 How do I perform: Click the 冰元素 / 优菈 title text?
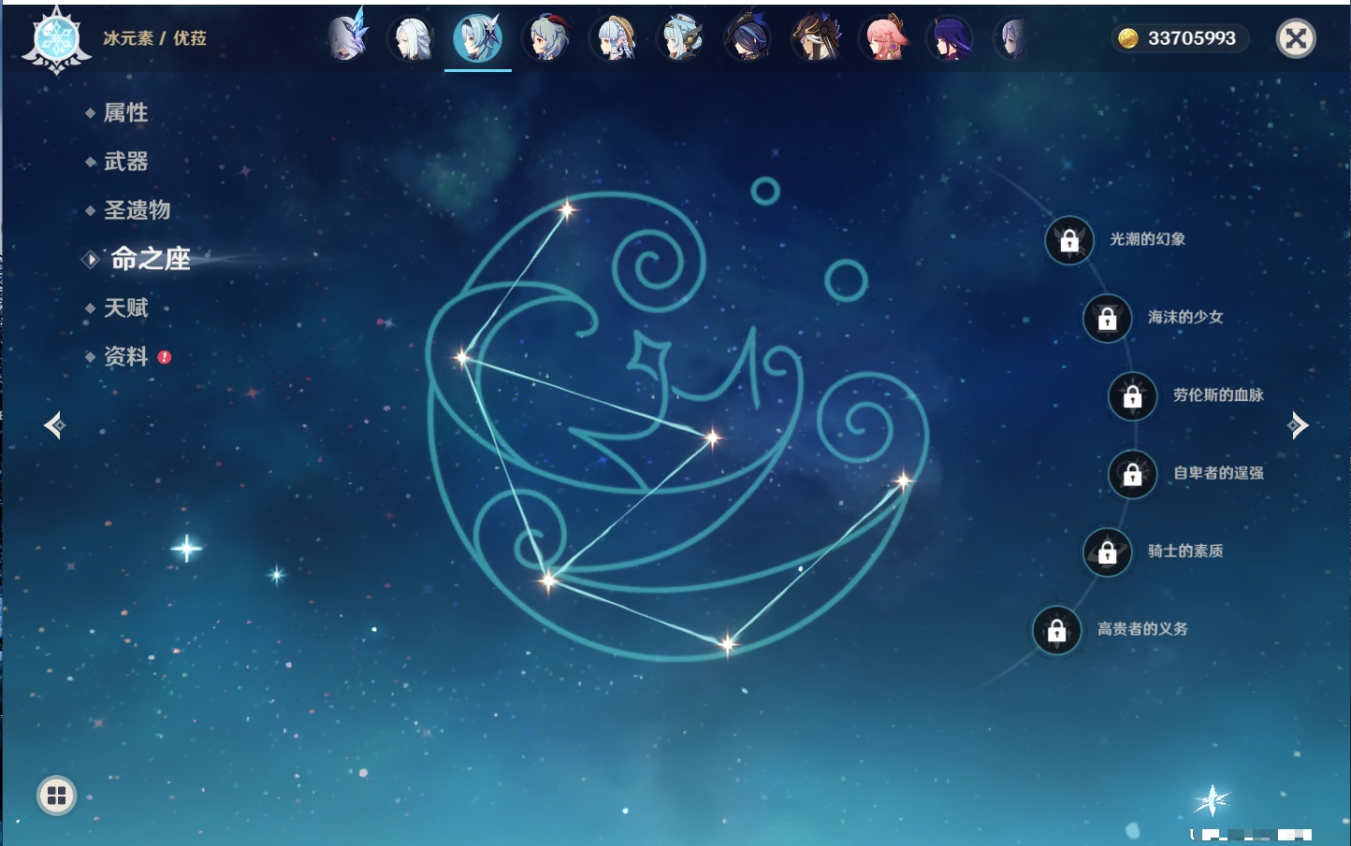tap(154, 38)
